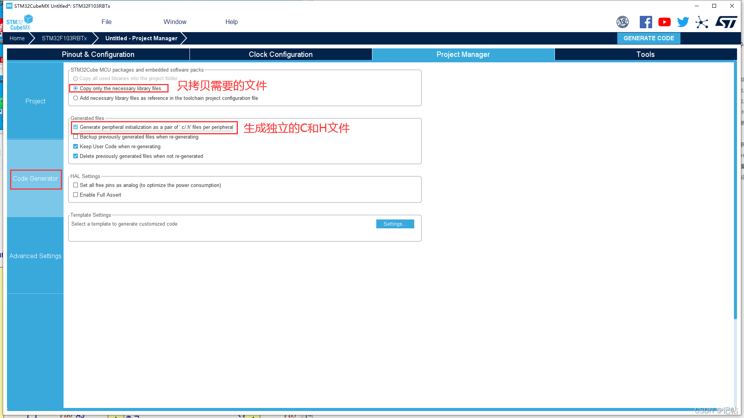Open Template Settings via Settings button

tap(395, 224)
